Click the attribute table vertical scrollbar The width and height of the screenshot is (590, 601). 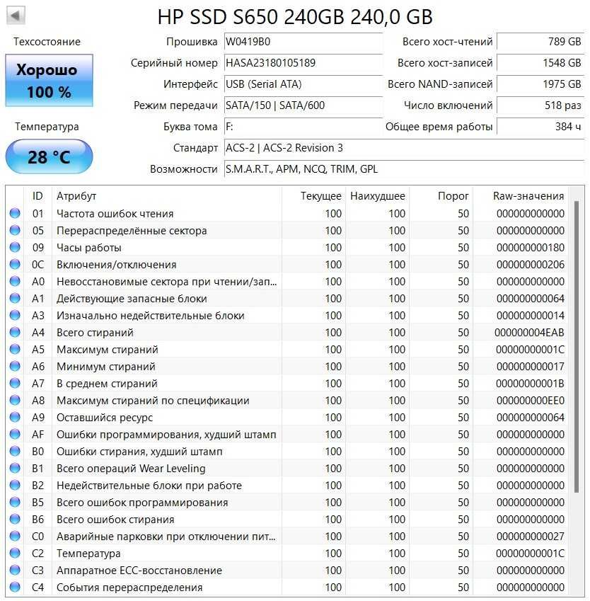click(x=577, y=347)
